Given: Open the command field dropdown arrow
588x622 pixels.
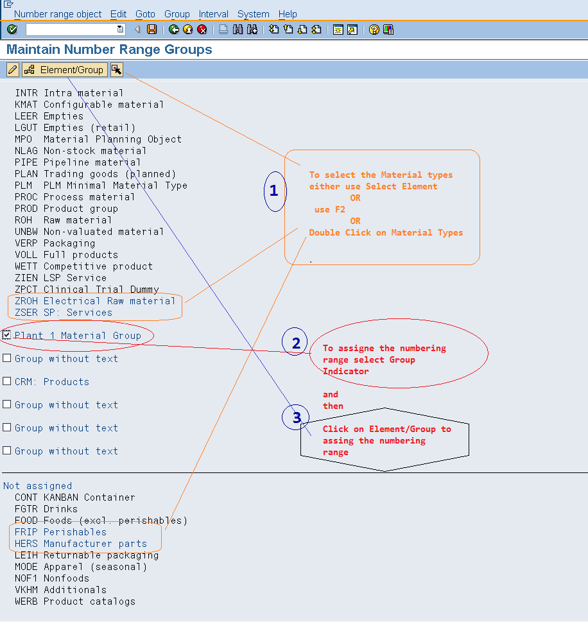Looking at the screenshot, I should [x=120, y=29].
